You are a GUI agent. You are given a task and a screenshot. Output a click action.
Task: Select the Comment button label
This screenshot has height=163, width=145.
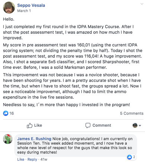(x=102, y=125)
